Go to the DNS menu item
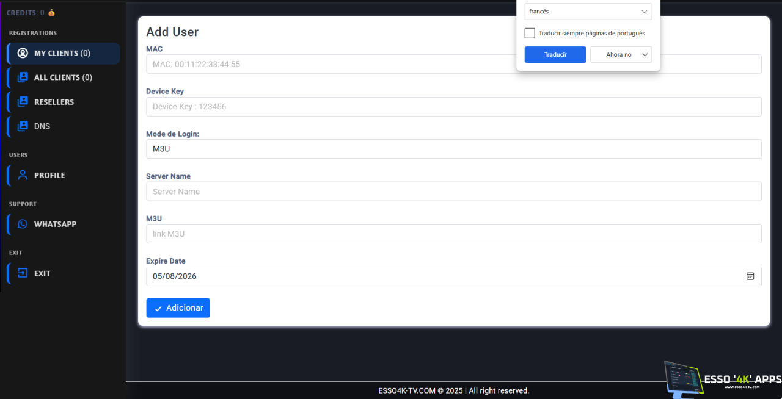Image resolution: width=782 pixels, height=399 pixels. click(42, 126)
